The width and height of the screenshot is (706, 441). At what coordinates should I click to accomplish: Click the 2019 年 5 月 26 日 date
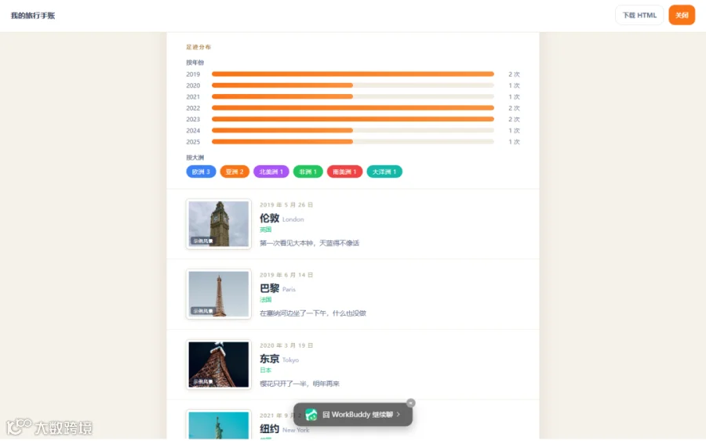[286, 204]
